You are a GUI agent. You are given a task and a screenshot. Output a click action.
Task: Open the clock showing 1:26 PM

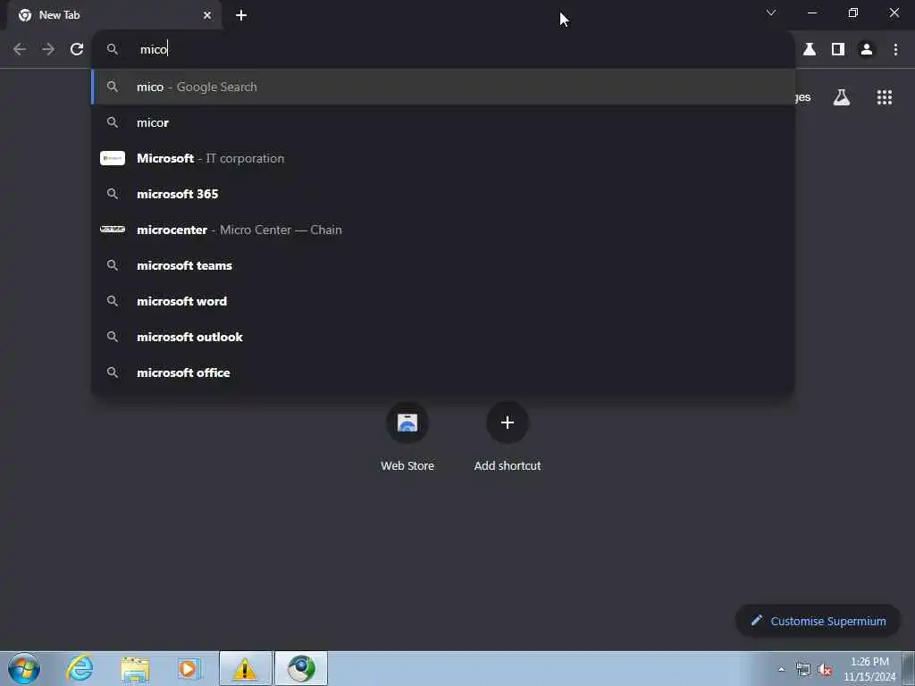[869, 669]
